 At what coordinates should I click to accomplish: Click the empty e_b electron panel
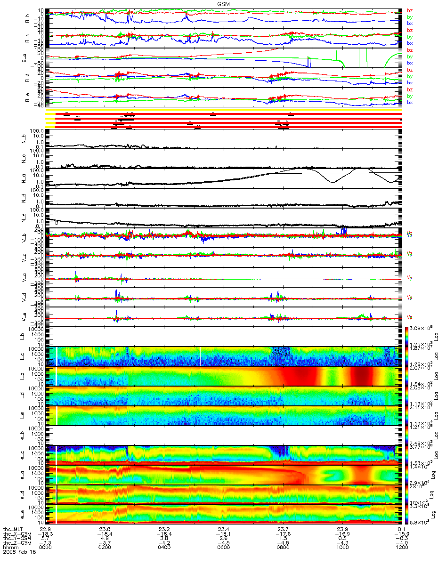click(223, 436)
